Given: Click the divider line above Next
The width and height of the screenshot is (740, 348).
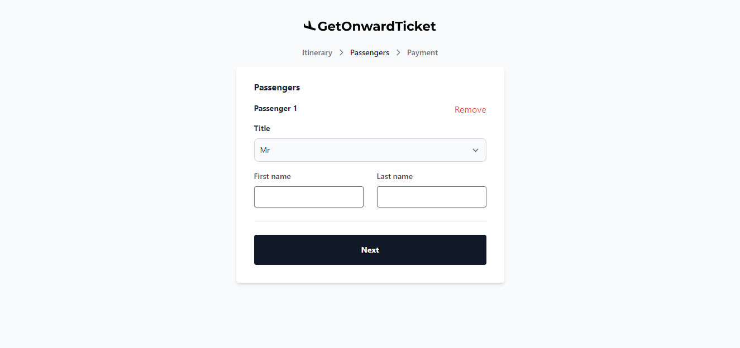Looking at the screenshot, I should click(370, 221).
